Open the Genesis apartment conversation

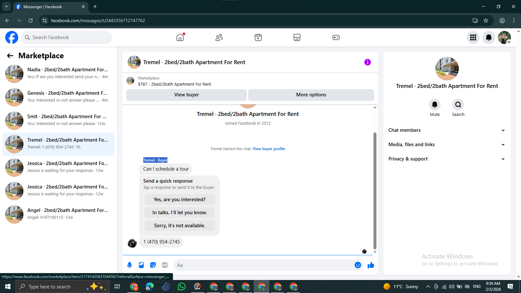click(x=59, y=97)
